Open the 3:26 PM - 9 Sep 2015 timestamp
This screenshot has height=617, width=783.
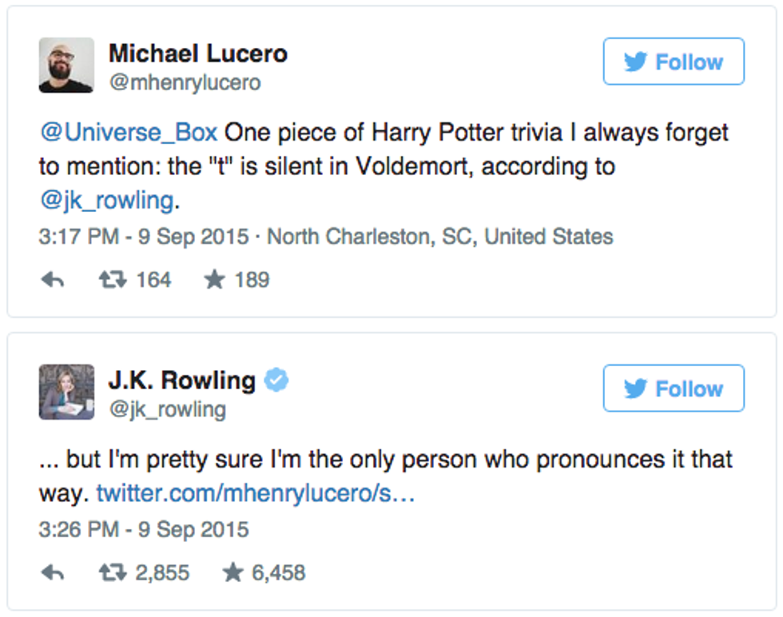tap(144, 530)
